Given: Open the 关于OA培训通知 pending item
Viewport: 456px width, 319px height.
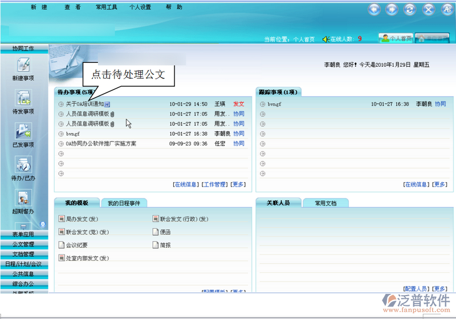Looking at the screenshot, I should [x=84, y=104].
